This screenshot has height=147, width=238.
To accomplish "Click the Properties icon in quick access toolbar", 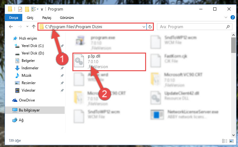I will pyautogui.click(x=20, y=9).
